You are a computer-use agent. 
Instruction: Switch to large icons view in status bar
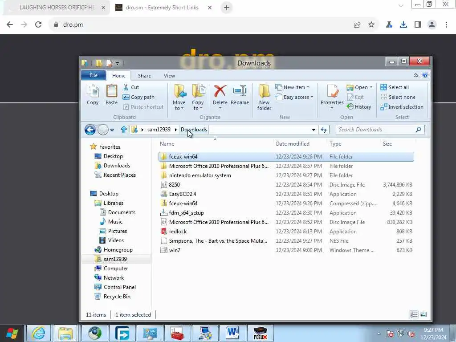423,315
